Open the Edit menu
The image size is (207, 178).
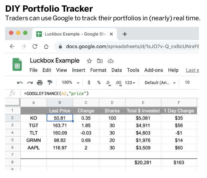[47, 70]
